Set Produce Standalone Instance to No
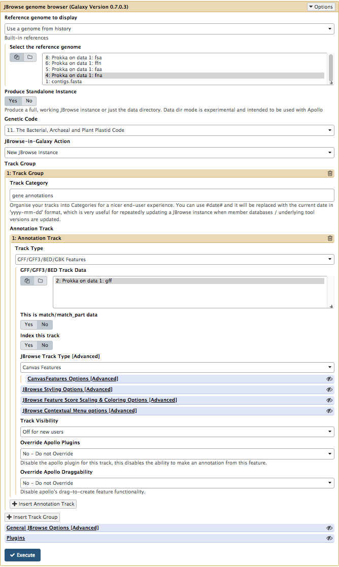This screenshot has width=339, height=567. click(29, 101)
